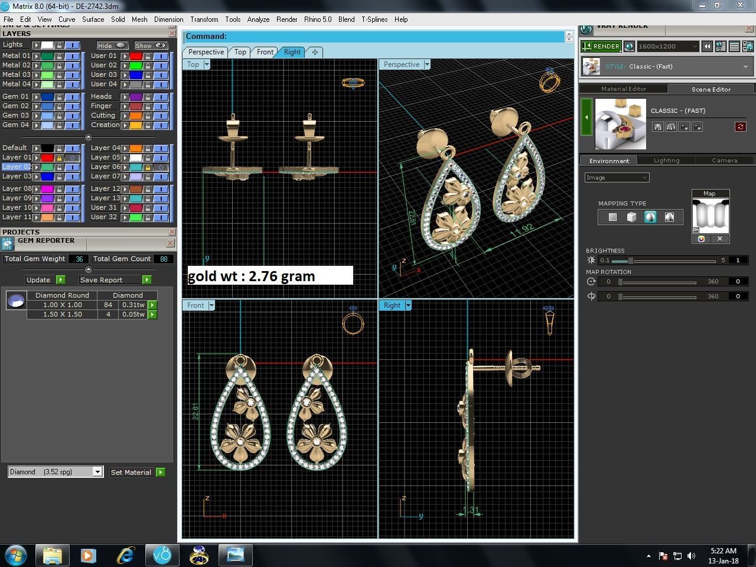756x567 pixels.
Task: Open the Right viewport dropdown arrow
Action: [408, 305]
